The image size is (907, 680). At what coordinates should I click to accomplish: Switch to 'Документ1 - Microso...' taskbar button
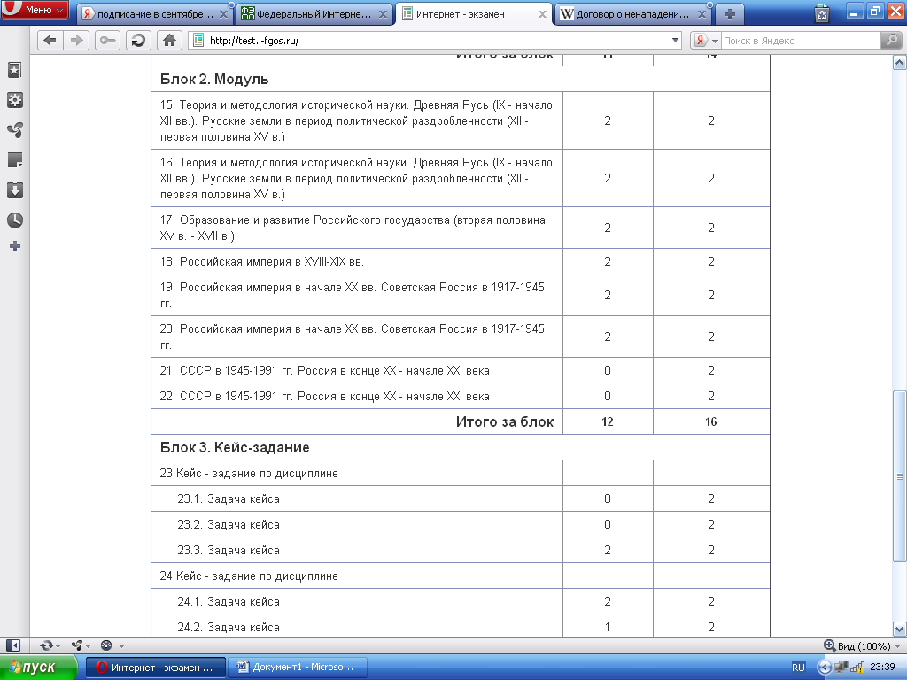click(298, 668)
